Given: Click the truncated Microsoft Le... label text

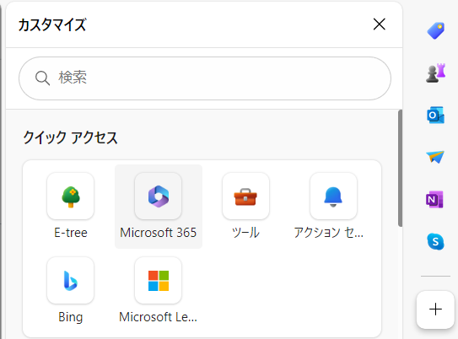Looking at the screenshot, I should point(158,317).
